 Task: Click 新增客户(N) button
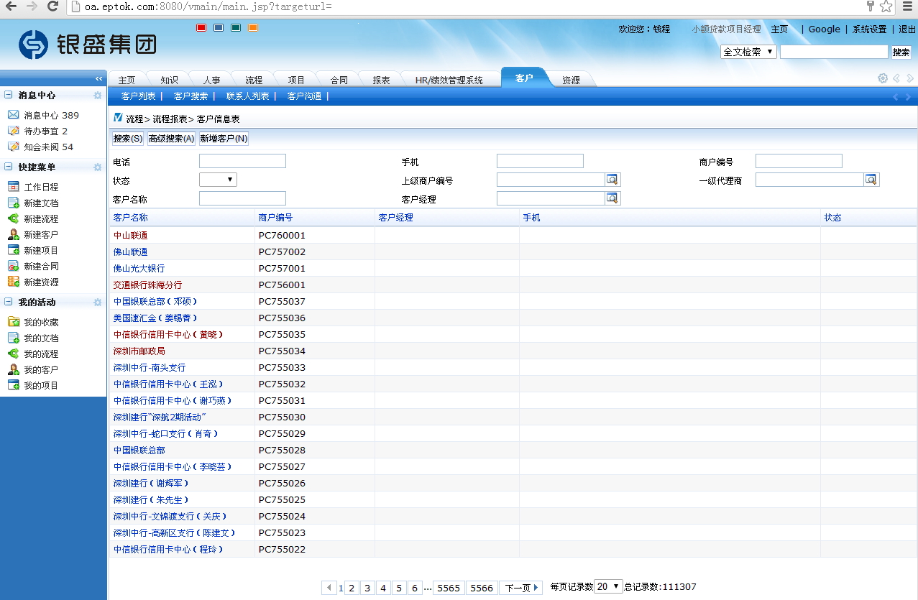[x=224, y=139]
